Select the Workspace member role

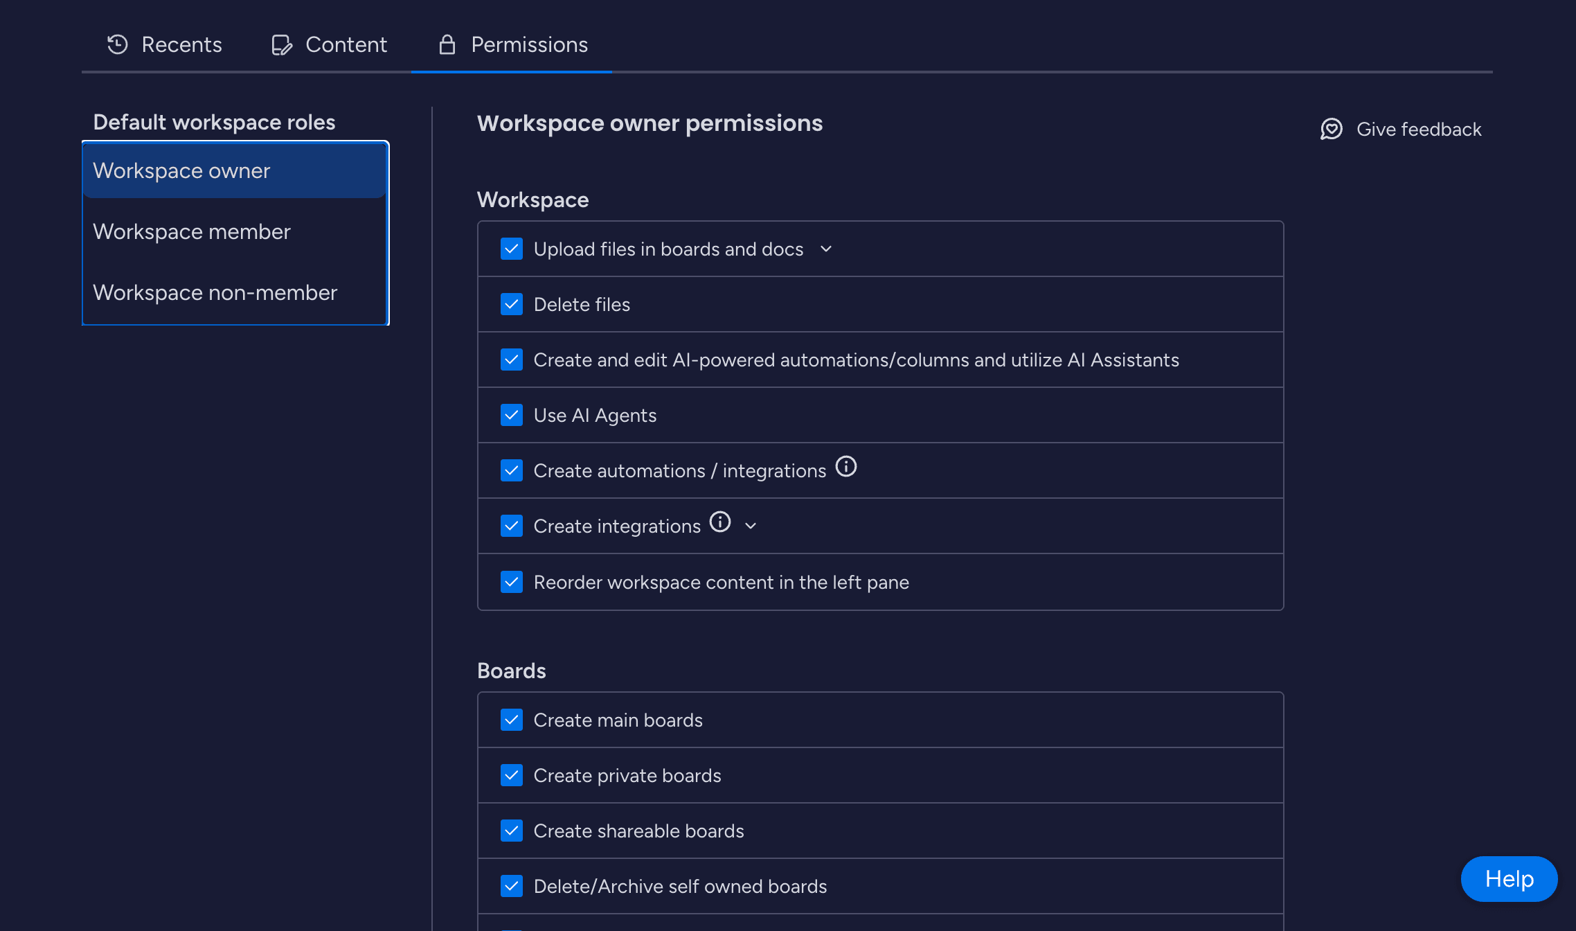point(192,231)
